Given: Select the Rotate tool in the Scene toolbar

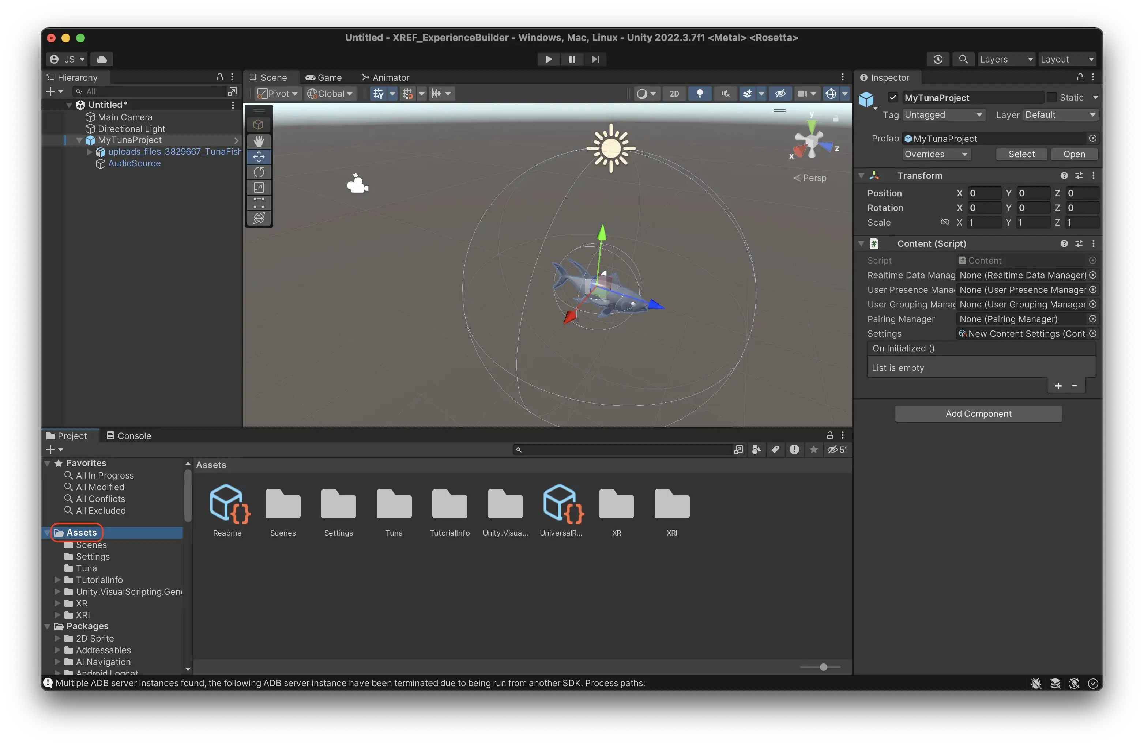Looking at the screenshot, I should pos(259,172).
